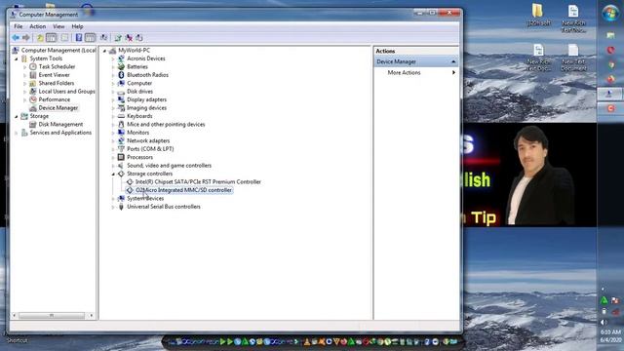
Task: Expand the Display adapters category
Action: tap(113, 99)
